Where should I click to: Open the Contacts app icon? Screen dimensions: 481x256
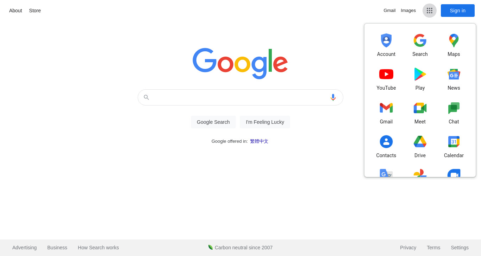point(386,142)
